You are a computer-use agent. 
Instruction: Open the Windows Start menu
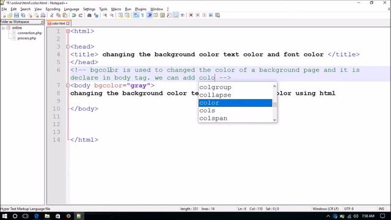[x=4, y=216]
